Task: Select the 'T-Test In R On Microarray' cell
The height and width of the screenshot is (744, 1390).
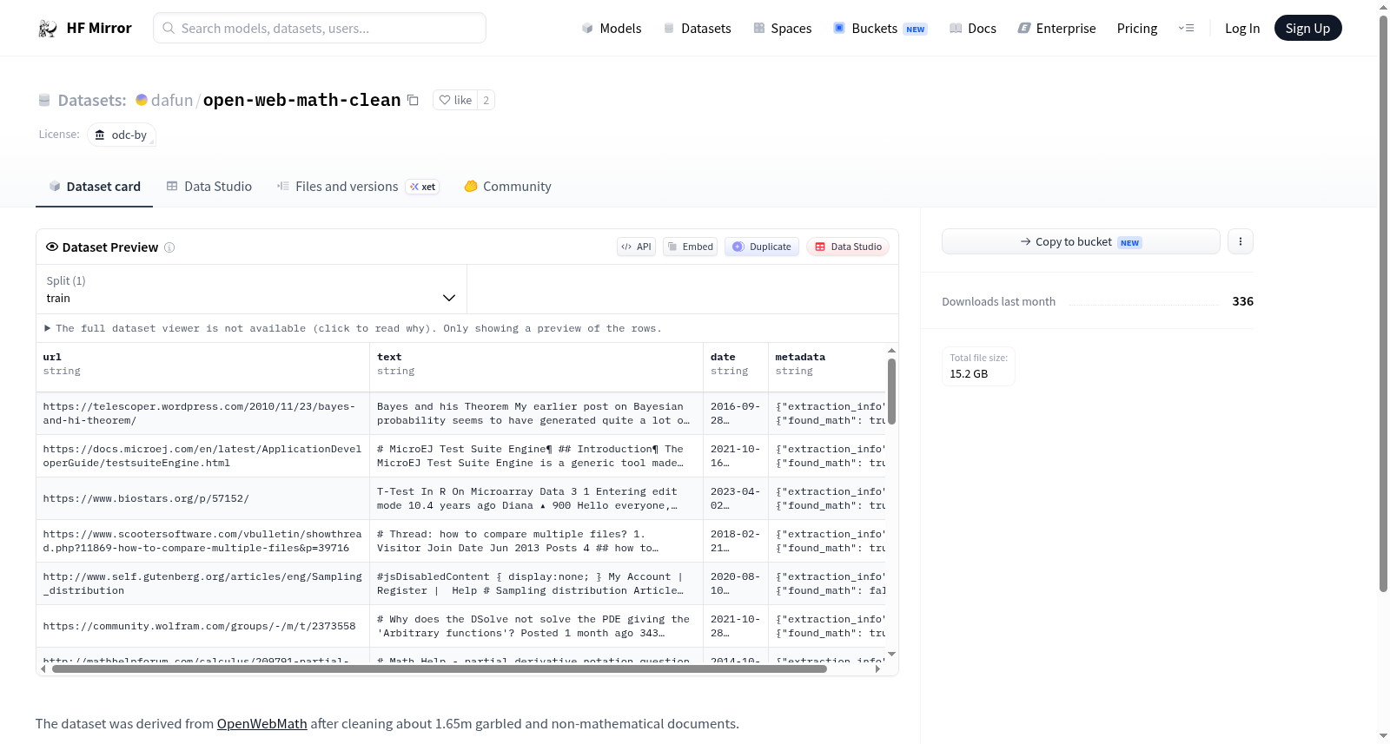Action: point(536,498)
